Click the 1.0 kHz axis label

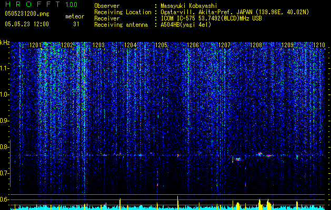click(4, 94)
